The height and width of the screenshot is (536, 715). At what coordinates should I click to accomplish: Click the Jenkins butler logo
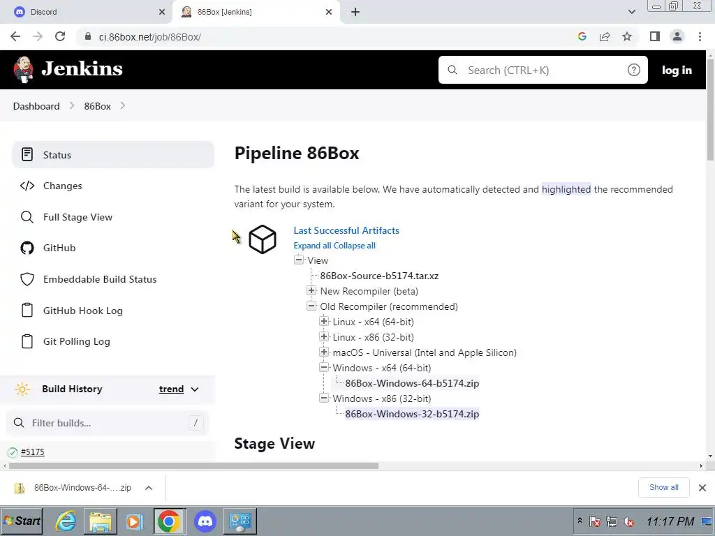[23, 69]
